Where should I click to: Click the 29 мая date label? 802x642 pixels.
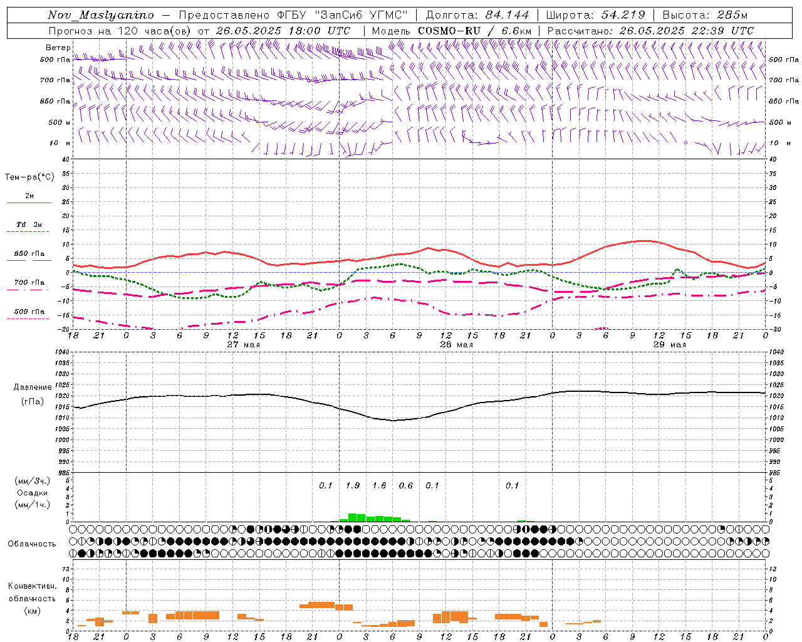[670, 345]
